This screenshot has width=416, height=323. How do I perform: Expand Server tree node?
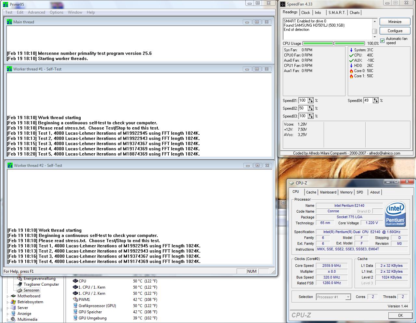[x=8, y=308]
